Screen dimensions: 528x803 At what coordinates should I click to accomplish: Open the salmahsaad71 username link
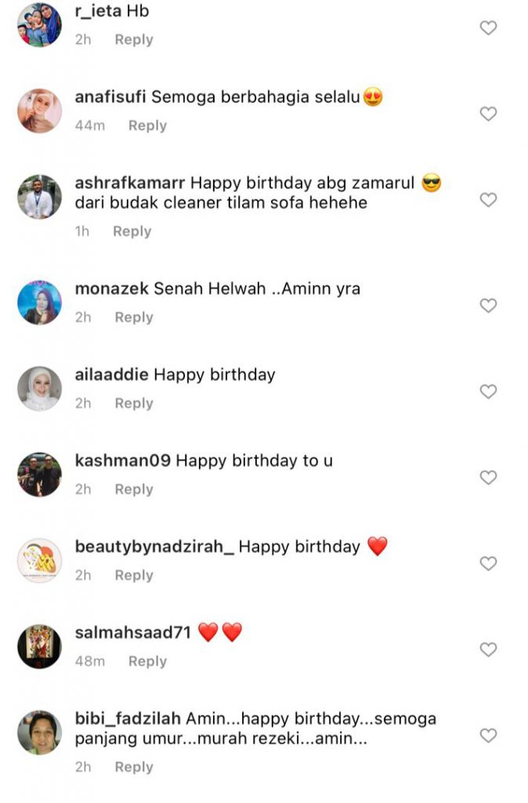pos(133,633)
